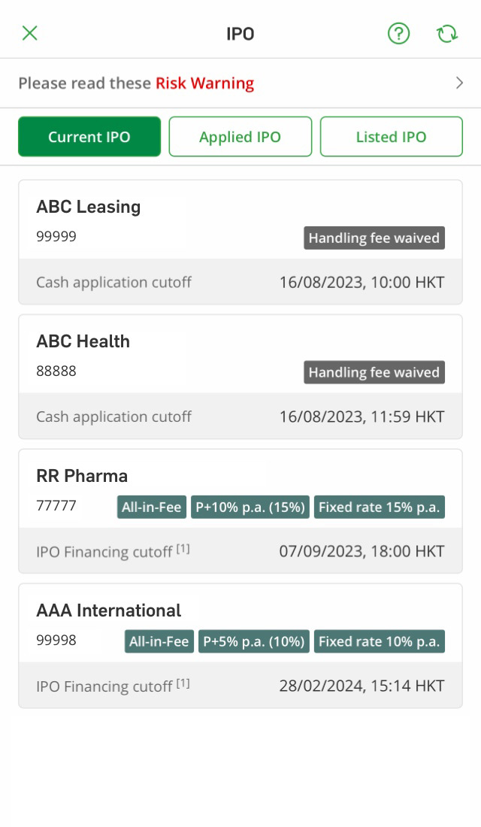The width and height of the screenshot is (481, 827).
Task: Open the help icon in the header
Action: tap(398, 33)
